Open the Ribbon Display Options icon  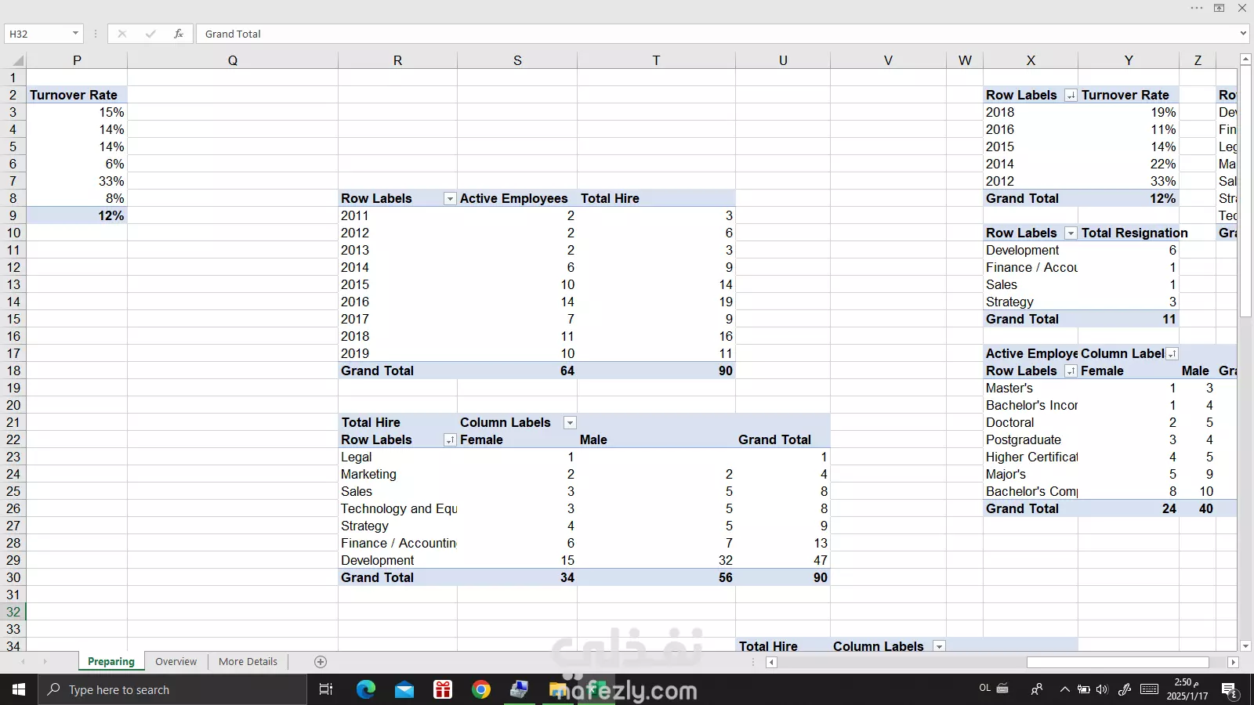[x=1220, y=8]
